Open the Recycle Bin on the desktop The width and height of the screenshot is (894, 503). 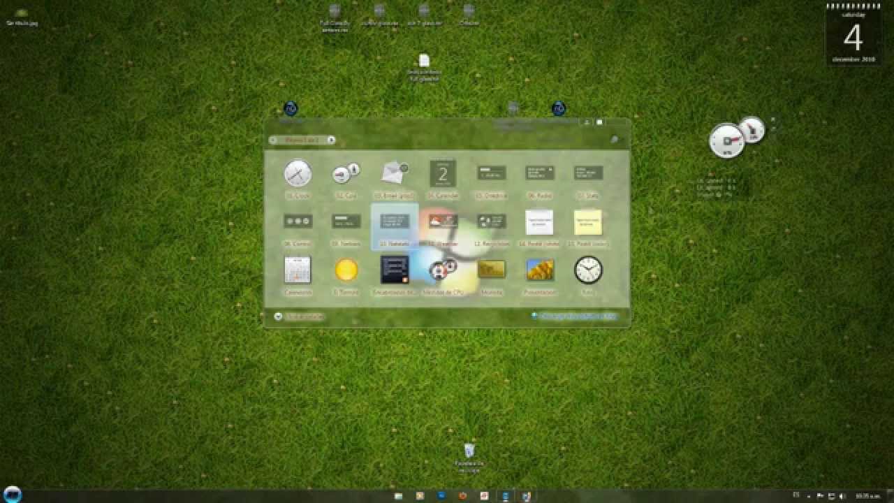tap(469, 458)
